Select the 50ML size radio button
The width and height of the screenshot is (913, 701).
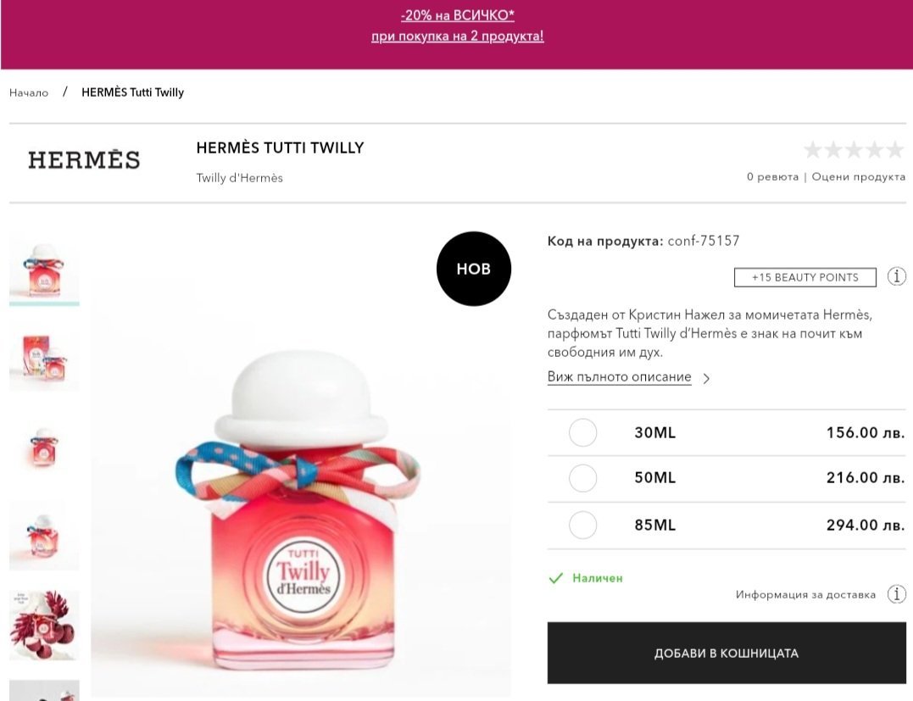point(583,478)
